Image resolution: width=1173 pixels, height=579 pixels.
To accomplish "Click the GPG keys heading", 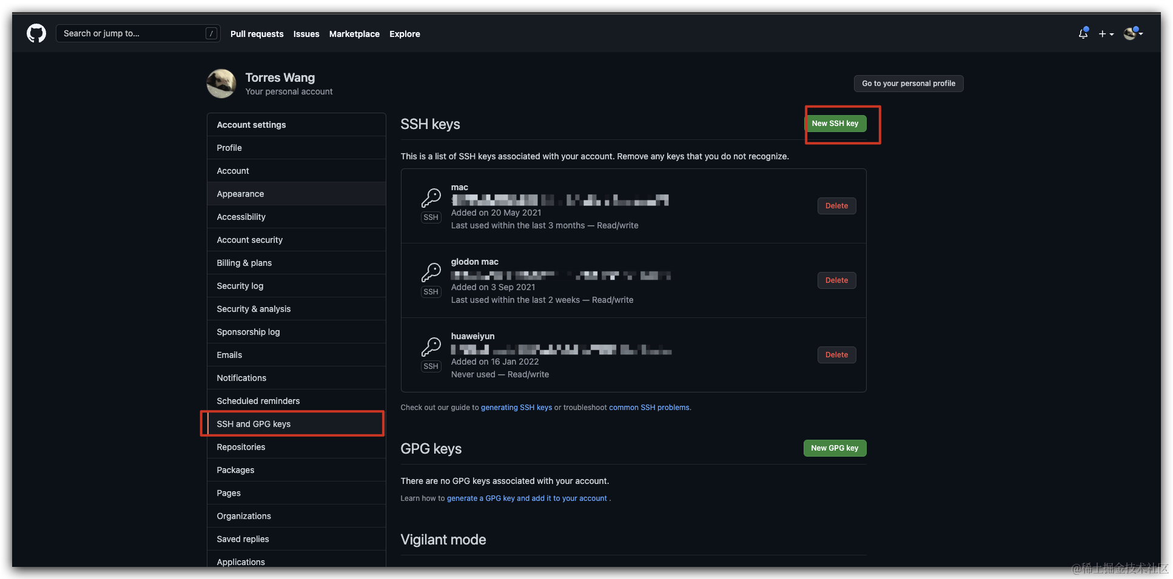I will click(431, 449).
